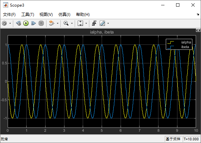Viewport: 201px width, 143px height.
Task: Click the stop simulation icon
Action: point(41,23)
